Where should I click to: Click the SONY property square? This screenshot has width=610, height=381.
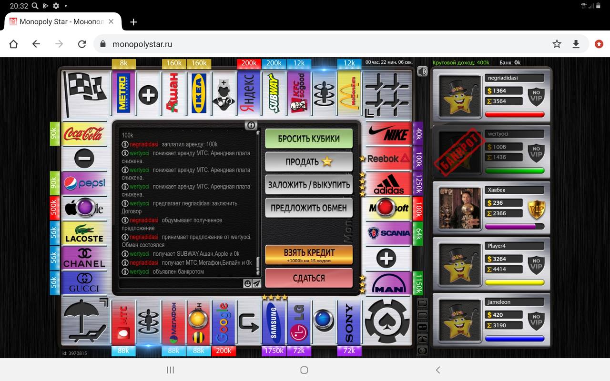(349, 322)
